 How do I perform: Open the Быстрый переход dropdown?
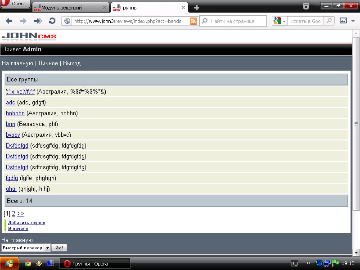click(26, 248)
